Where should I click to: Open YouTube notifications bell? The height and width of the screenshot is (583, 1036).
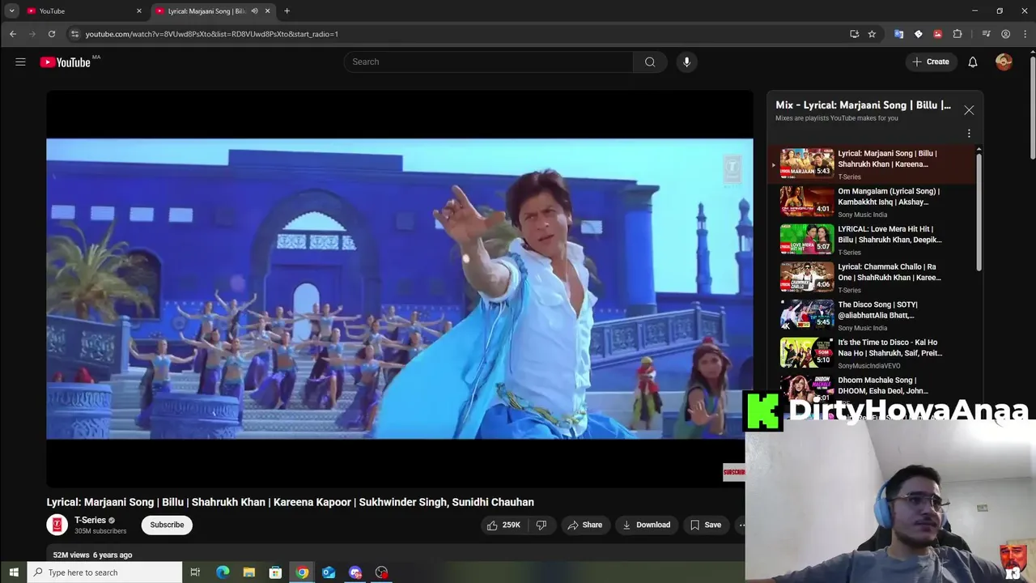click(x=973, y=62)
